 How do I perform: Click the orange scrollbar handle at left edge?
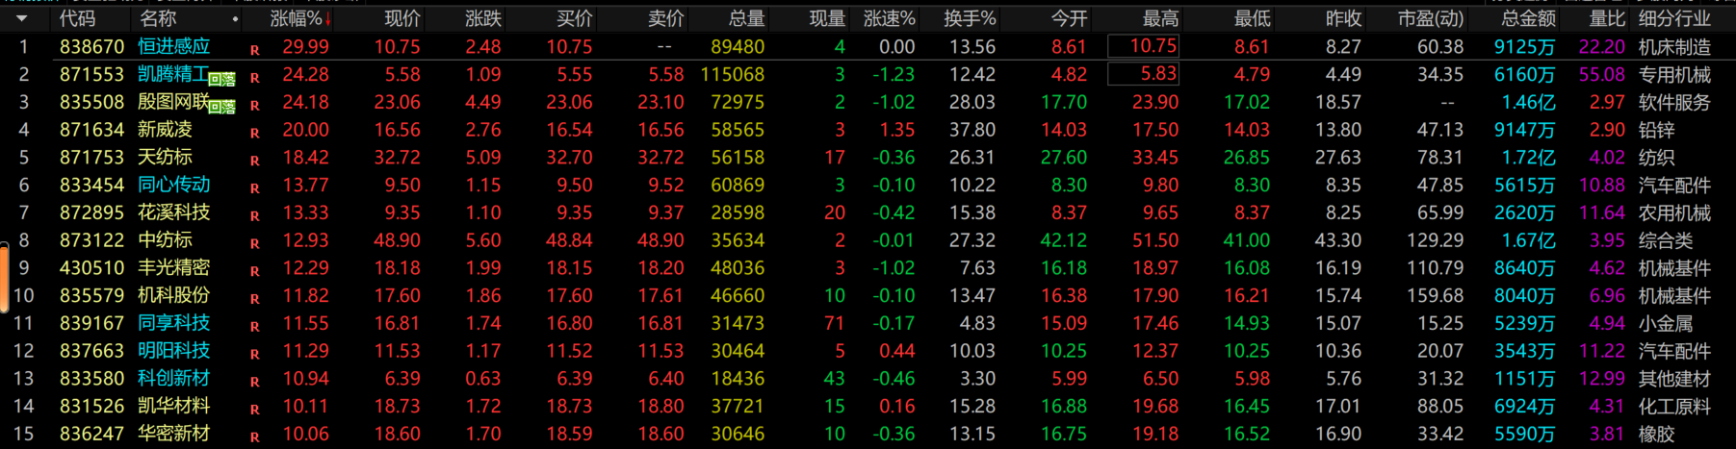pos(4,278)
